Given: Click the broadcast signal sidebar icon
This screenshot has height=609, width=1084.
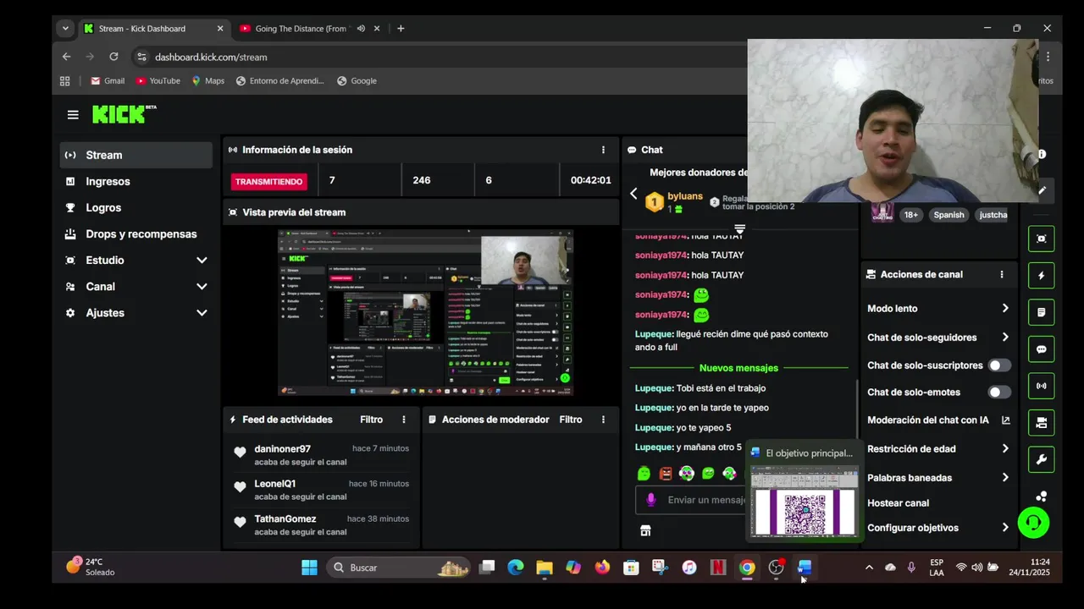Looking at the screenshot, I should pyautogui.click(x=1042, y=386).
